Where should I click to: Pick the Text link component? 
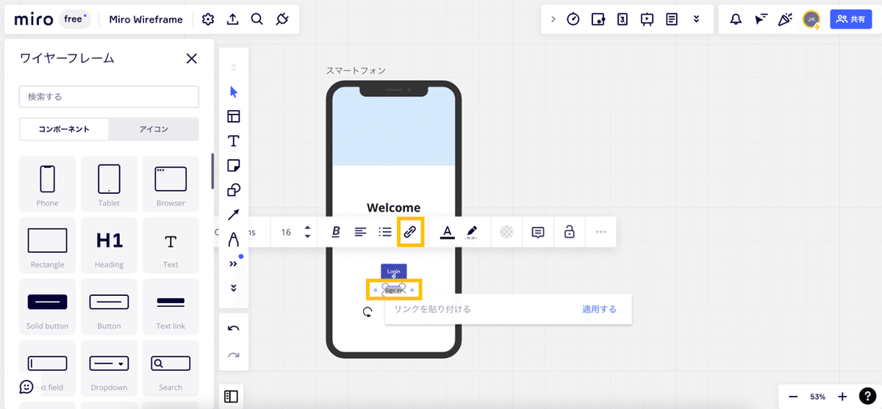coord(171,306)
